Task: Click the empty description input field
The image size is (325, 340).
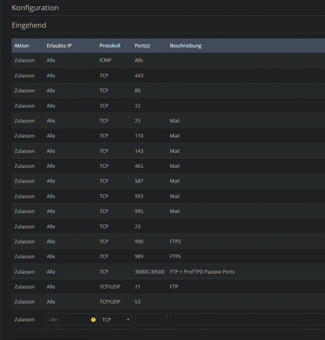Action: (x=247, y=320)
